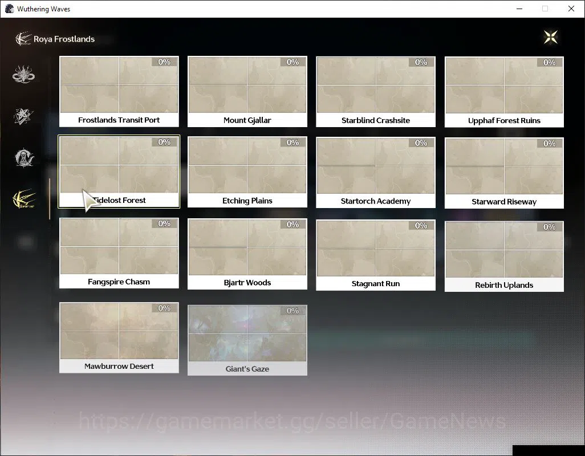Select the third circular region emblem
The image size is (585, 456).
(25, 157)
